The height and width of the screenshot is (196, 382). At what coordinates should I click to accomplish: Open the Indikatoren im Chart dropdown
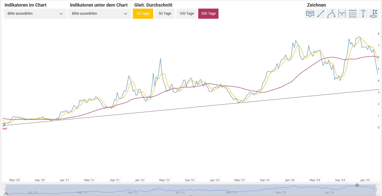click(35, 14)
